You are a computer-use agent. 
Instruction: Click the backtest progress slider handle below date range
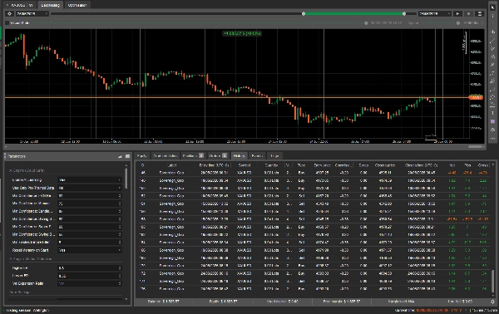[366, 23]
